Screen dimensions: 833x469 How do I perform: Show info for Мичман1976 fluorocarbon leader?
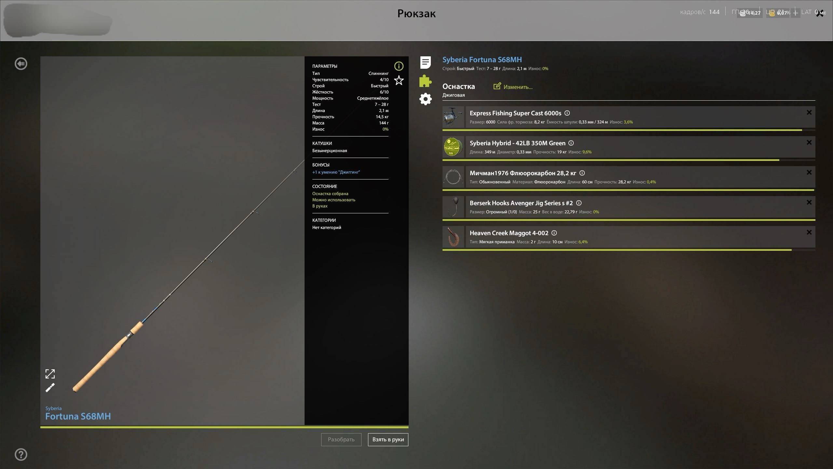click(582, 173)
